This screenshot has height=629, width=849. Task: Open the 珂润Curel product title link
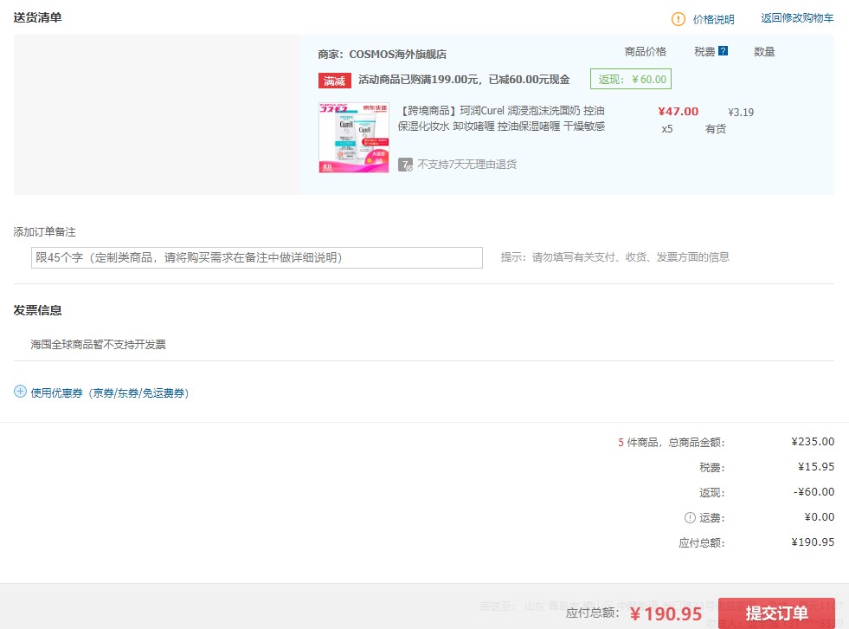(x=501, y=118)
